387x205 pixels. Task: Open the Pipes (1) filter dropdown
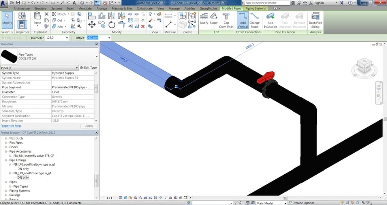(77, 68)
